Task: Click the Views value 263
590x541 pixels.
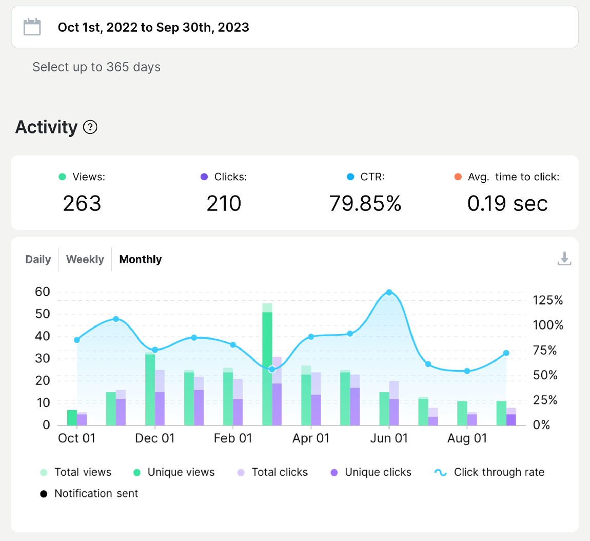Action: (x=82, y=204)
